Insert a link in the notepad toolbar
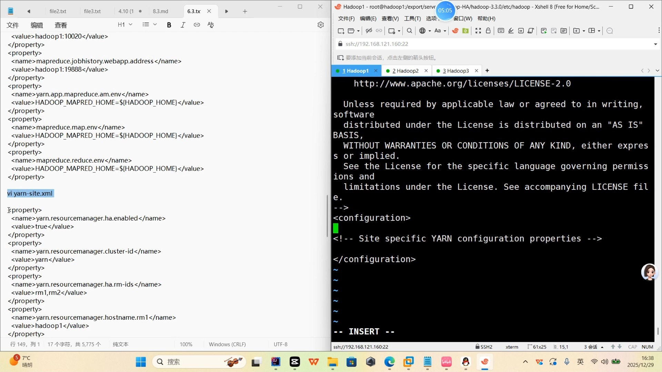The width and height of the screenshot is (662, 372). tap(197, 25)
